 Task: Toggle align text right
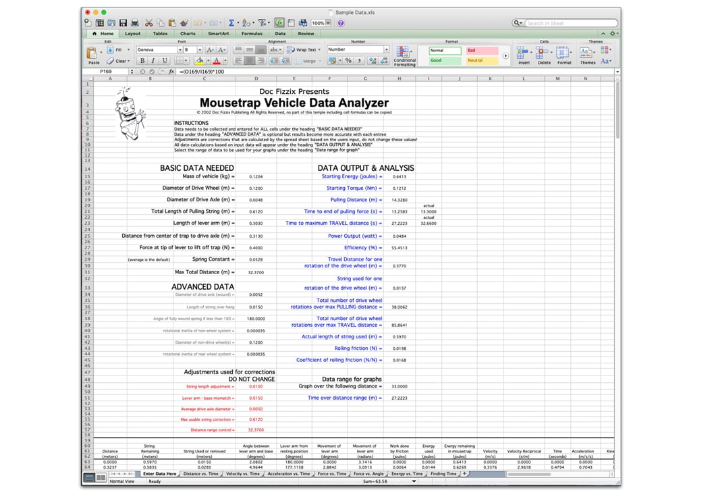click(261, 61)
